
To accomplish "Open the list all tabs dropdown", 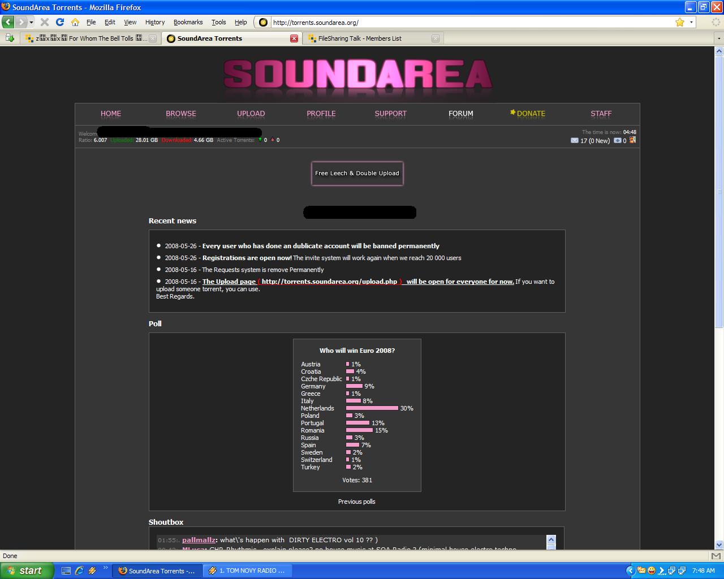I will 719,38.
